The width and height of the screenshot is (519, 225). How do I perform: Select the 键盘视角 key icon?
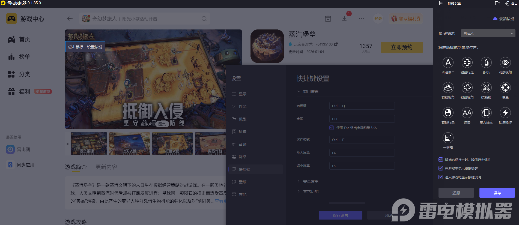pos(467,88)
